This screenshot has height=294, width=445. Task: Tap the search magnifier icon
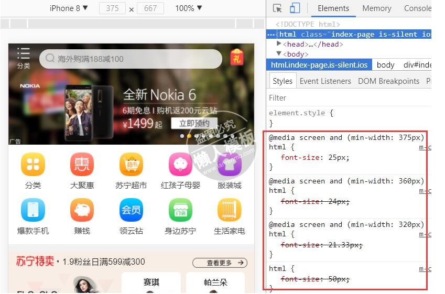[x=50, y=58]
